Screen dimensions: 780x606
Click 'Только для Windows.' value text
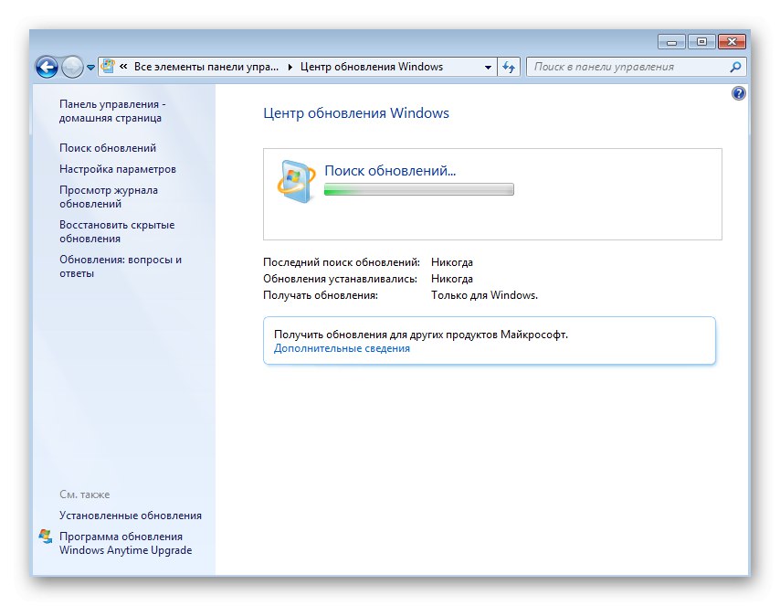484,295
